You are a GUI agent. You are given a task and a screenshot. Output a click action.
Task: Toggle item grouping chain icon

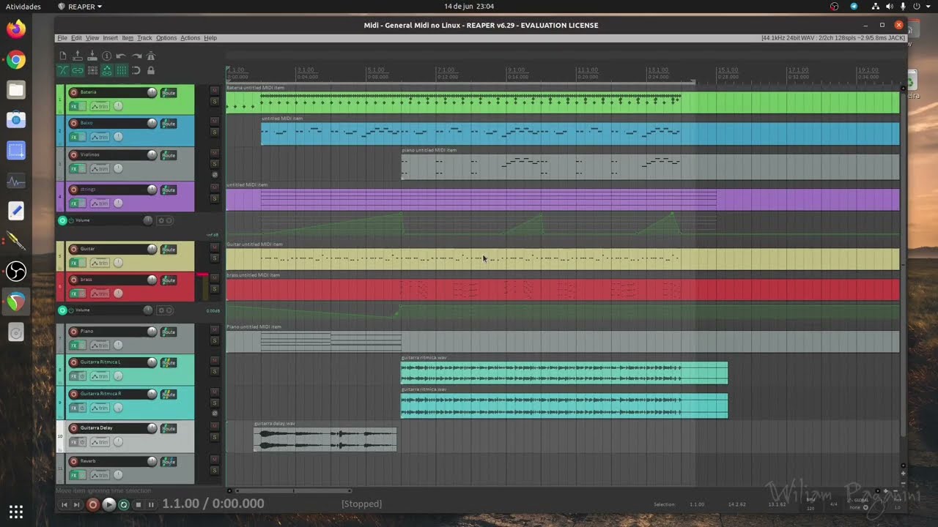[x=78, y=70]
